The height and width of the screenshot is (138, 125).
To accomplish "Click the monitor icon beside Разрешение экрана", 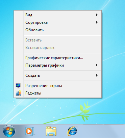I will pyautogui.click(x=18, y=86).
